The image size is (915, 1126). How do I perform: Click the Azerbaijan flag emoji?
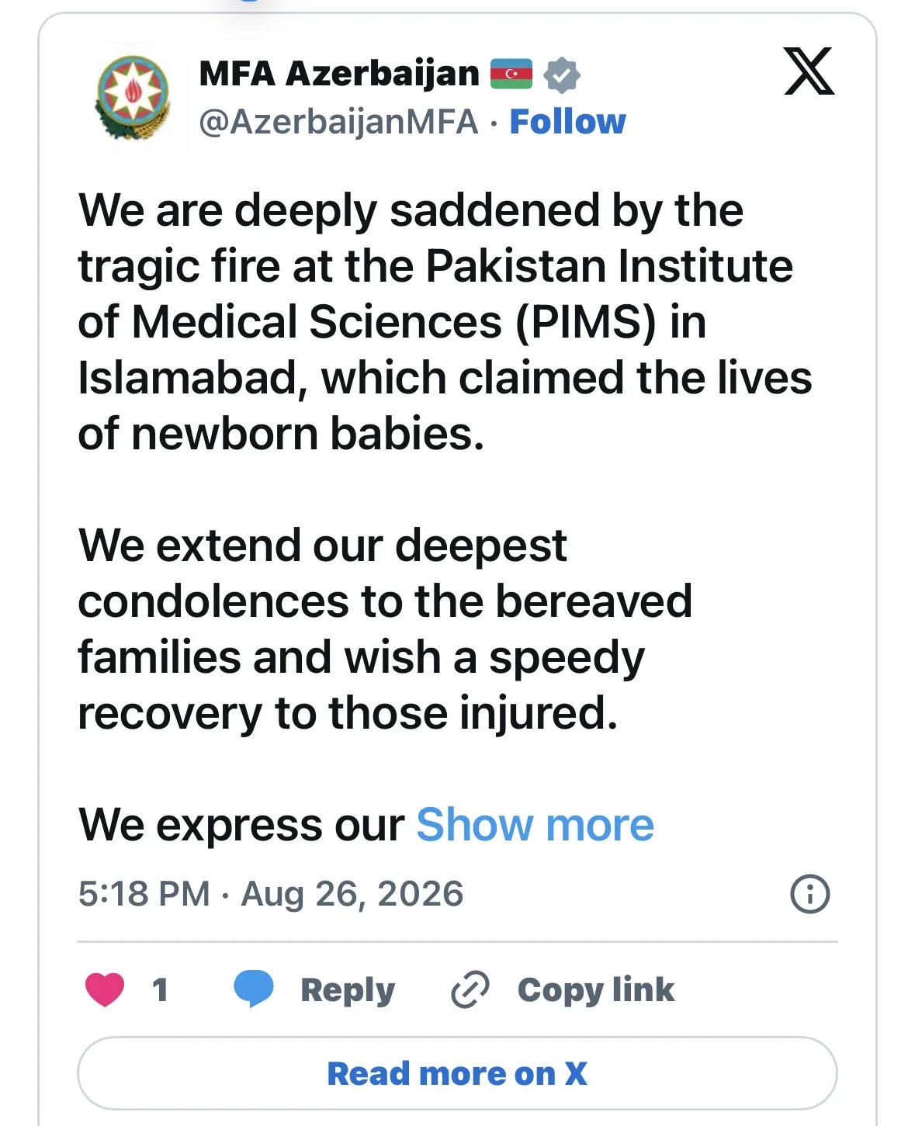coord(511,74)
